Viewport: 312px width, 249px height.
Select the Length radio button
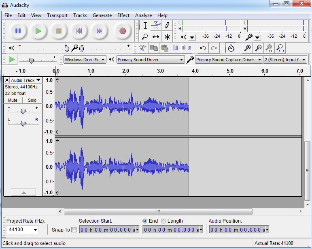(163, 221)
